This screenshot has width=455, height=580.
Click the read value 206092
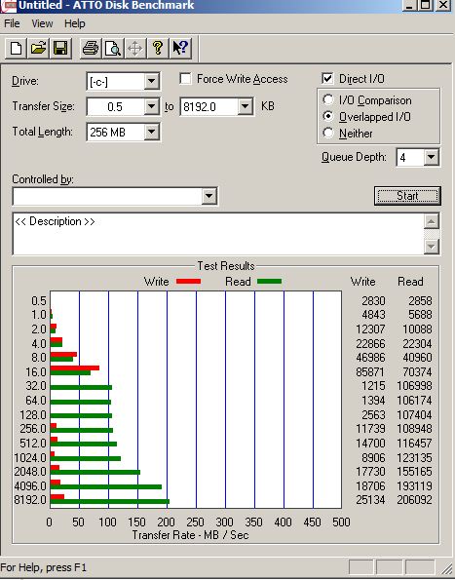click(414, 500)
